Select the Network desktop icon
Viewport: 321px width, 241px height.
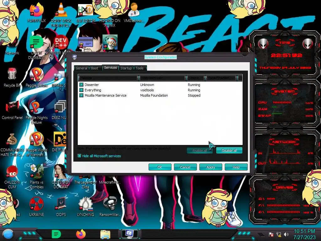click(x=12, y=46)
